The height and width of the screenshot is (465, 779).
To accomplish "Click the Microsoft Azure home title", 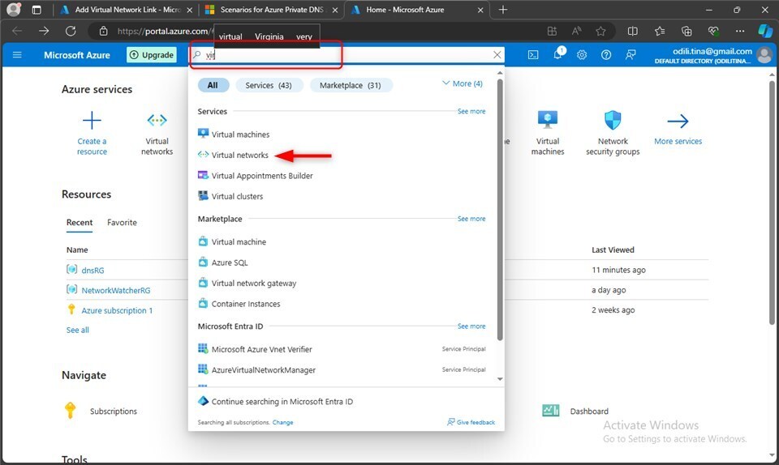I will coord(77,55).
